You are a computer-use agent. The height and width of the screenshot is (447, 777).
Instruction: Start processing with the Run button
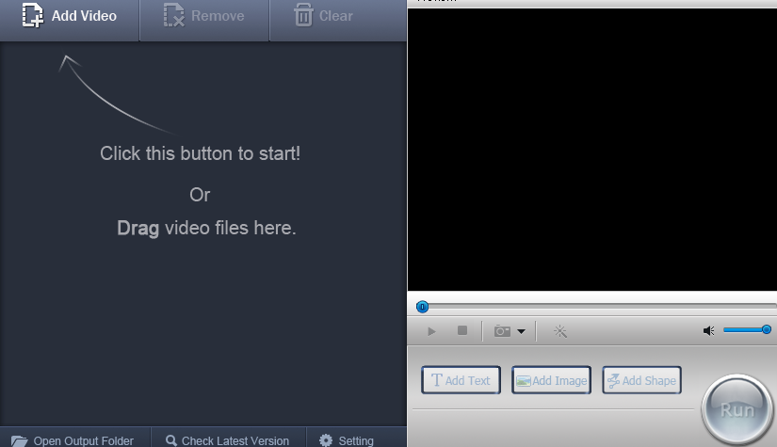(x=737, y=409)
